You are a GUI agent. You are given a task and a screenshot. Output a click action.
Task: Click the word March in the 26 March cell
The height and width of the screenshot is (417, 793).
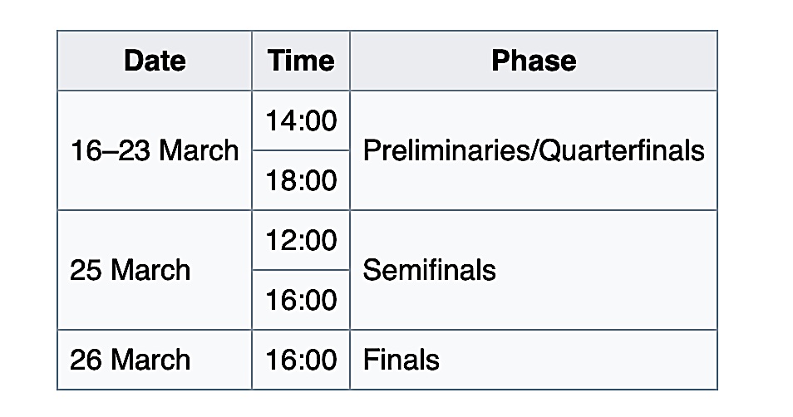(x=150, y=360)
